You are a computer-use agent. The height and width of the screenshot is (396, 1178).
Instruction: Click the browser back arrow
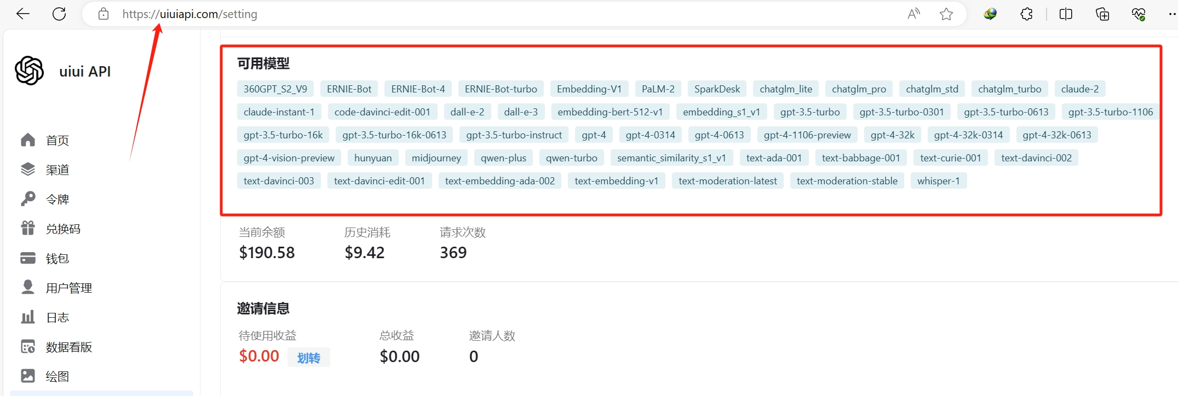click(23, 14)
